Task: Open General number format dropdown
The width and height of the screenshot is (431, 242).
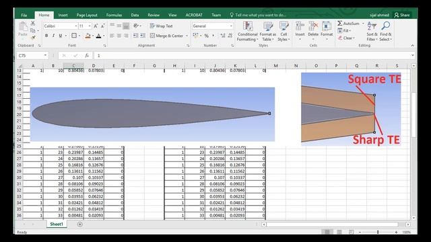Action: click(231, 26)
